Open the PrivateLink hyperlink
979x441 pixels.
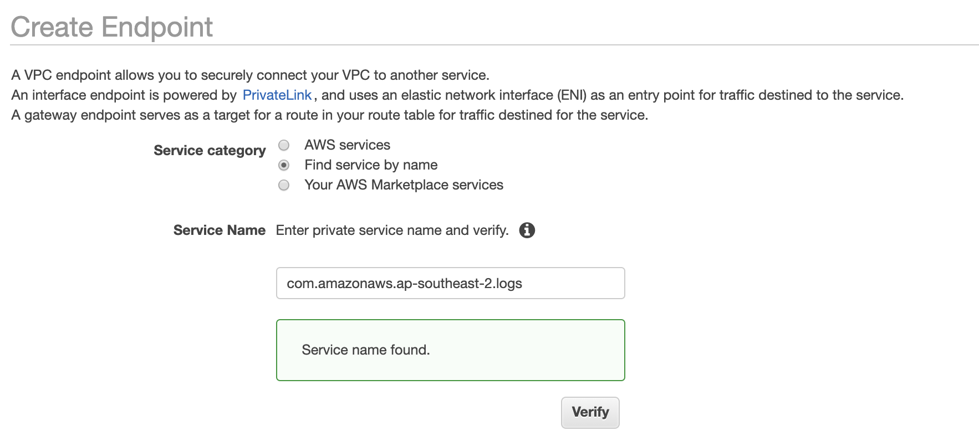click(277, 95)
